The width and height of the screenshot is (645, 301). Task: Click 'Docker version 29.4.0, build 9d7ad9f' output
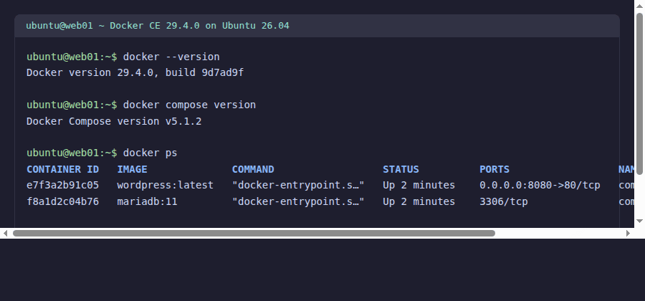tap(135, 73)
